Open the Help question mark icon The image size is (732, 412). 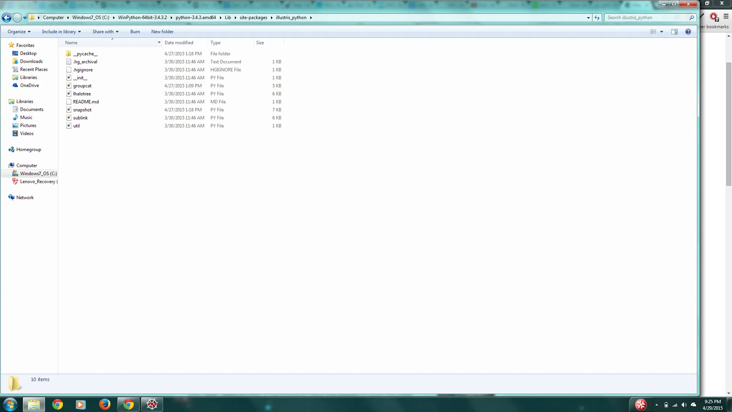point(688,32)
